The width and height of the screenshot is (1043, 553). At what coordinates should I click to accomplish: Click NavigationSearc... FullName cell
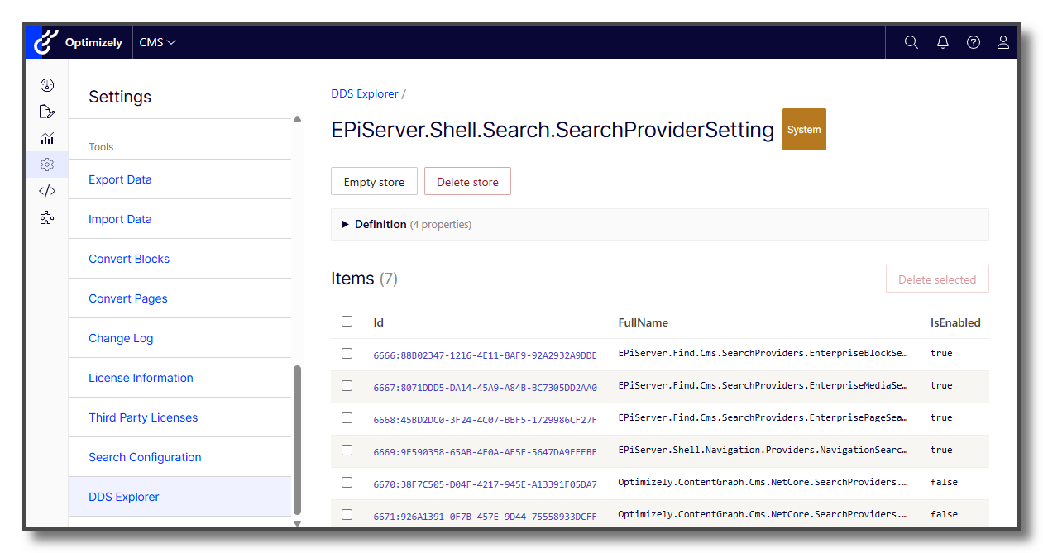pos(763,451)
